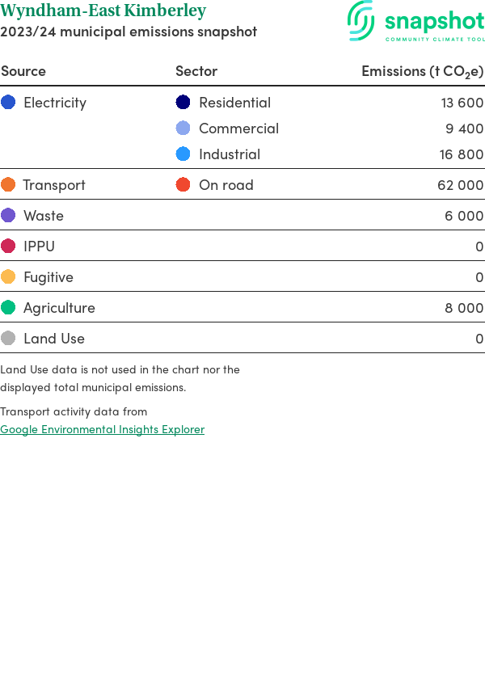Click the Wyndham-East Kimberley title
485x687 pixels.
pos(103,11)
